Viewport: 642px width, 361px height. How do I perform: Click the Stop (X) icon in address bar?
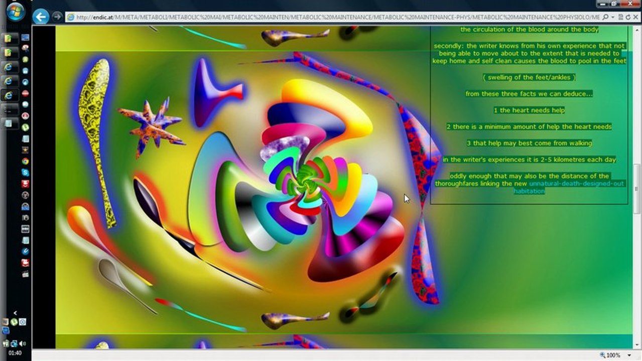(x=635, y=17)
